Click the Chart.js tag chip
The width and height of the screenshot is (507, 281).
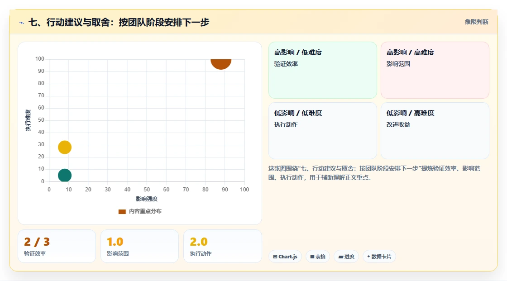(x=285, y=257)
